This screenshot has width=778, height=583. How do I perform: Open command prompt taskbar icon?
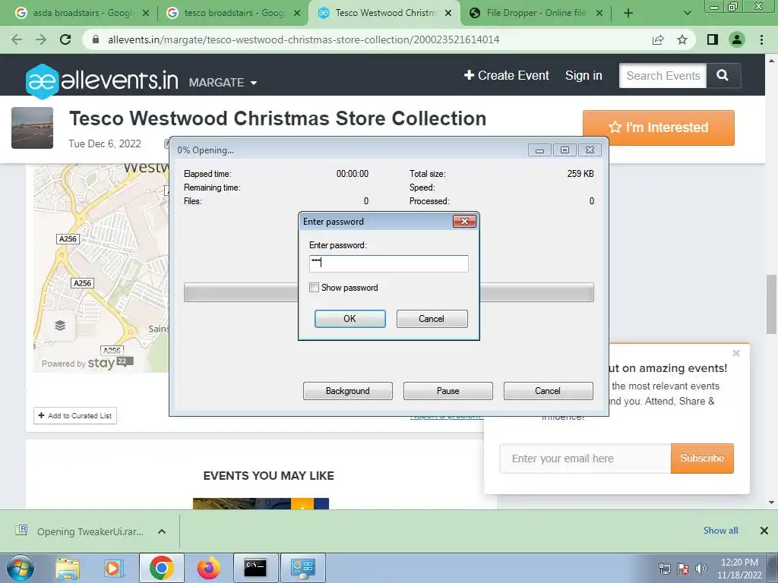[255, 568]
